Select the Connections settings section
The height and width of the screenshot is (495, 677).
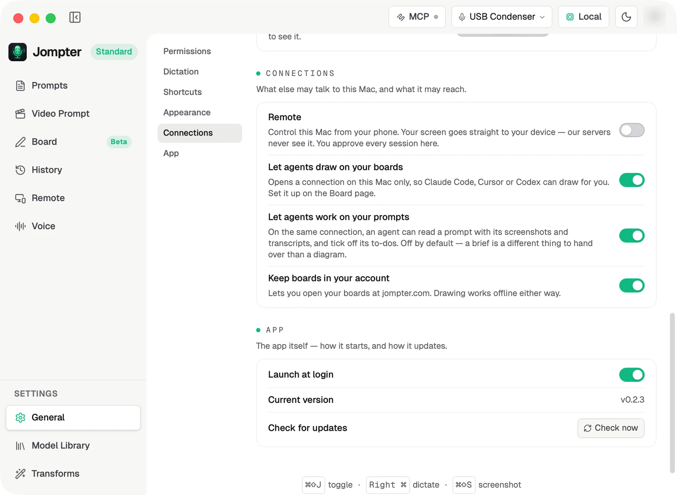(200, 133)
